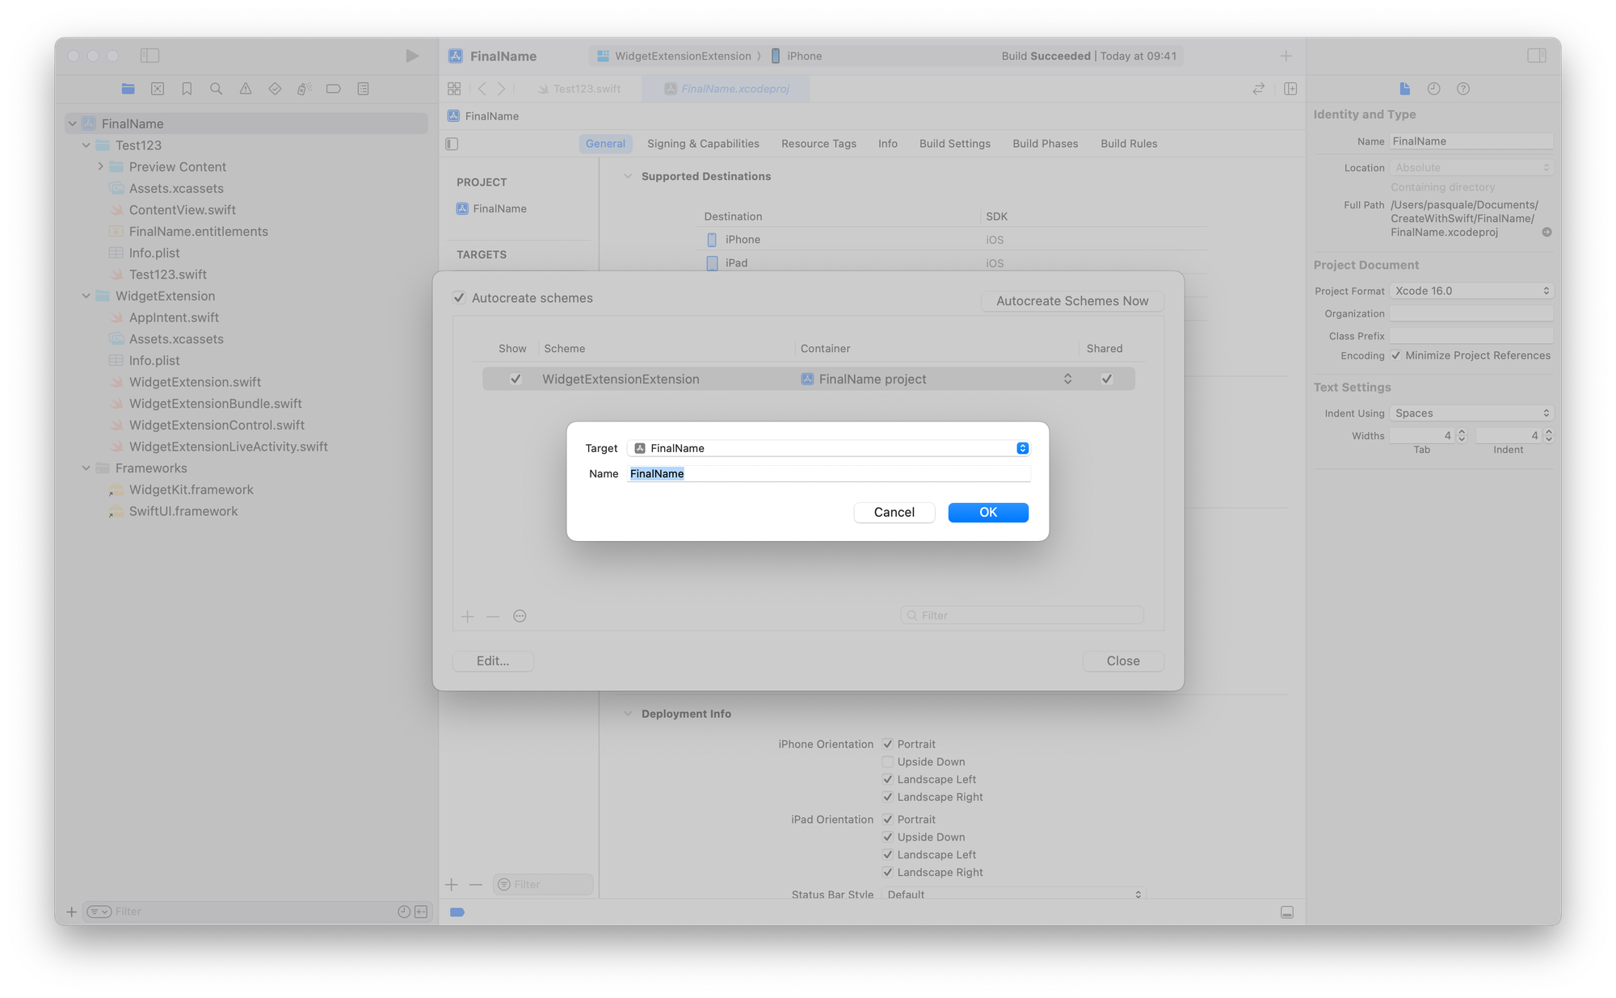Open the Target popup menu

pos(828,448)
